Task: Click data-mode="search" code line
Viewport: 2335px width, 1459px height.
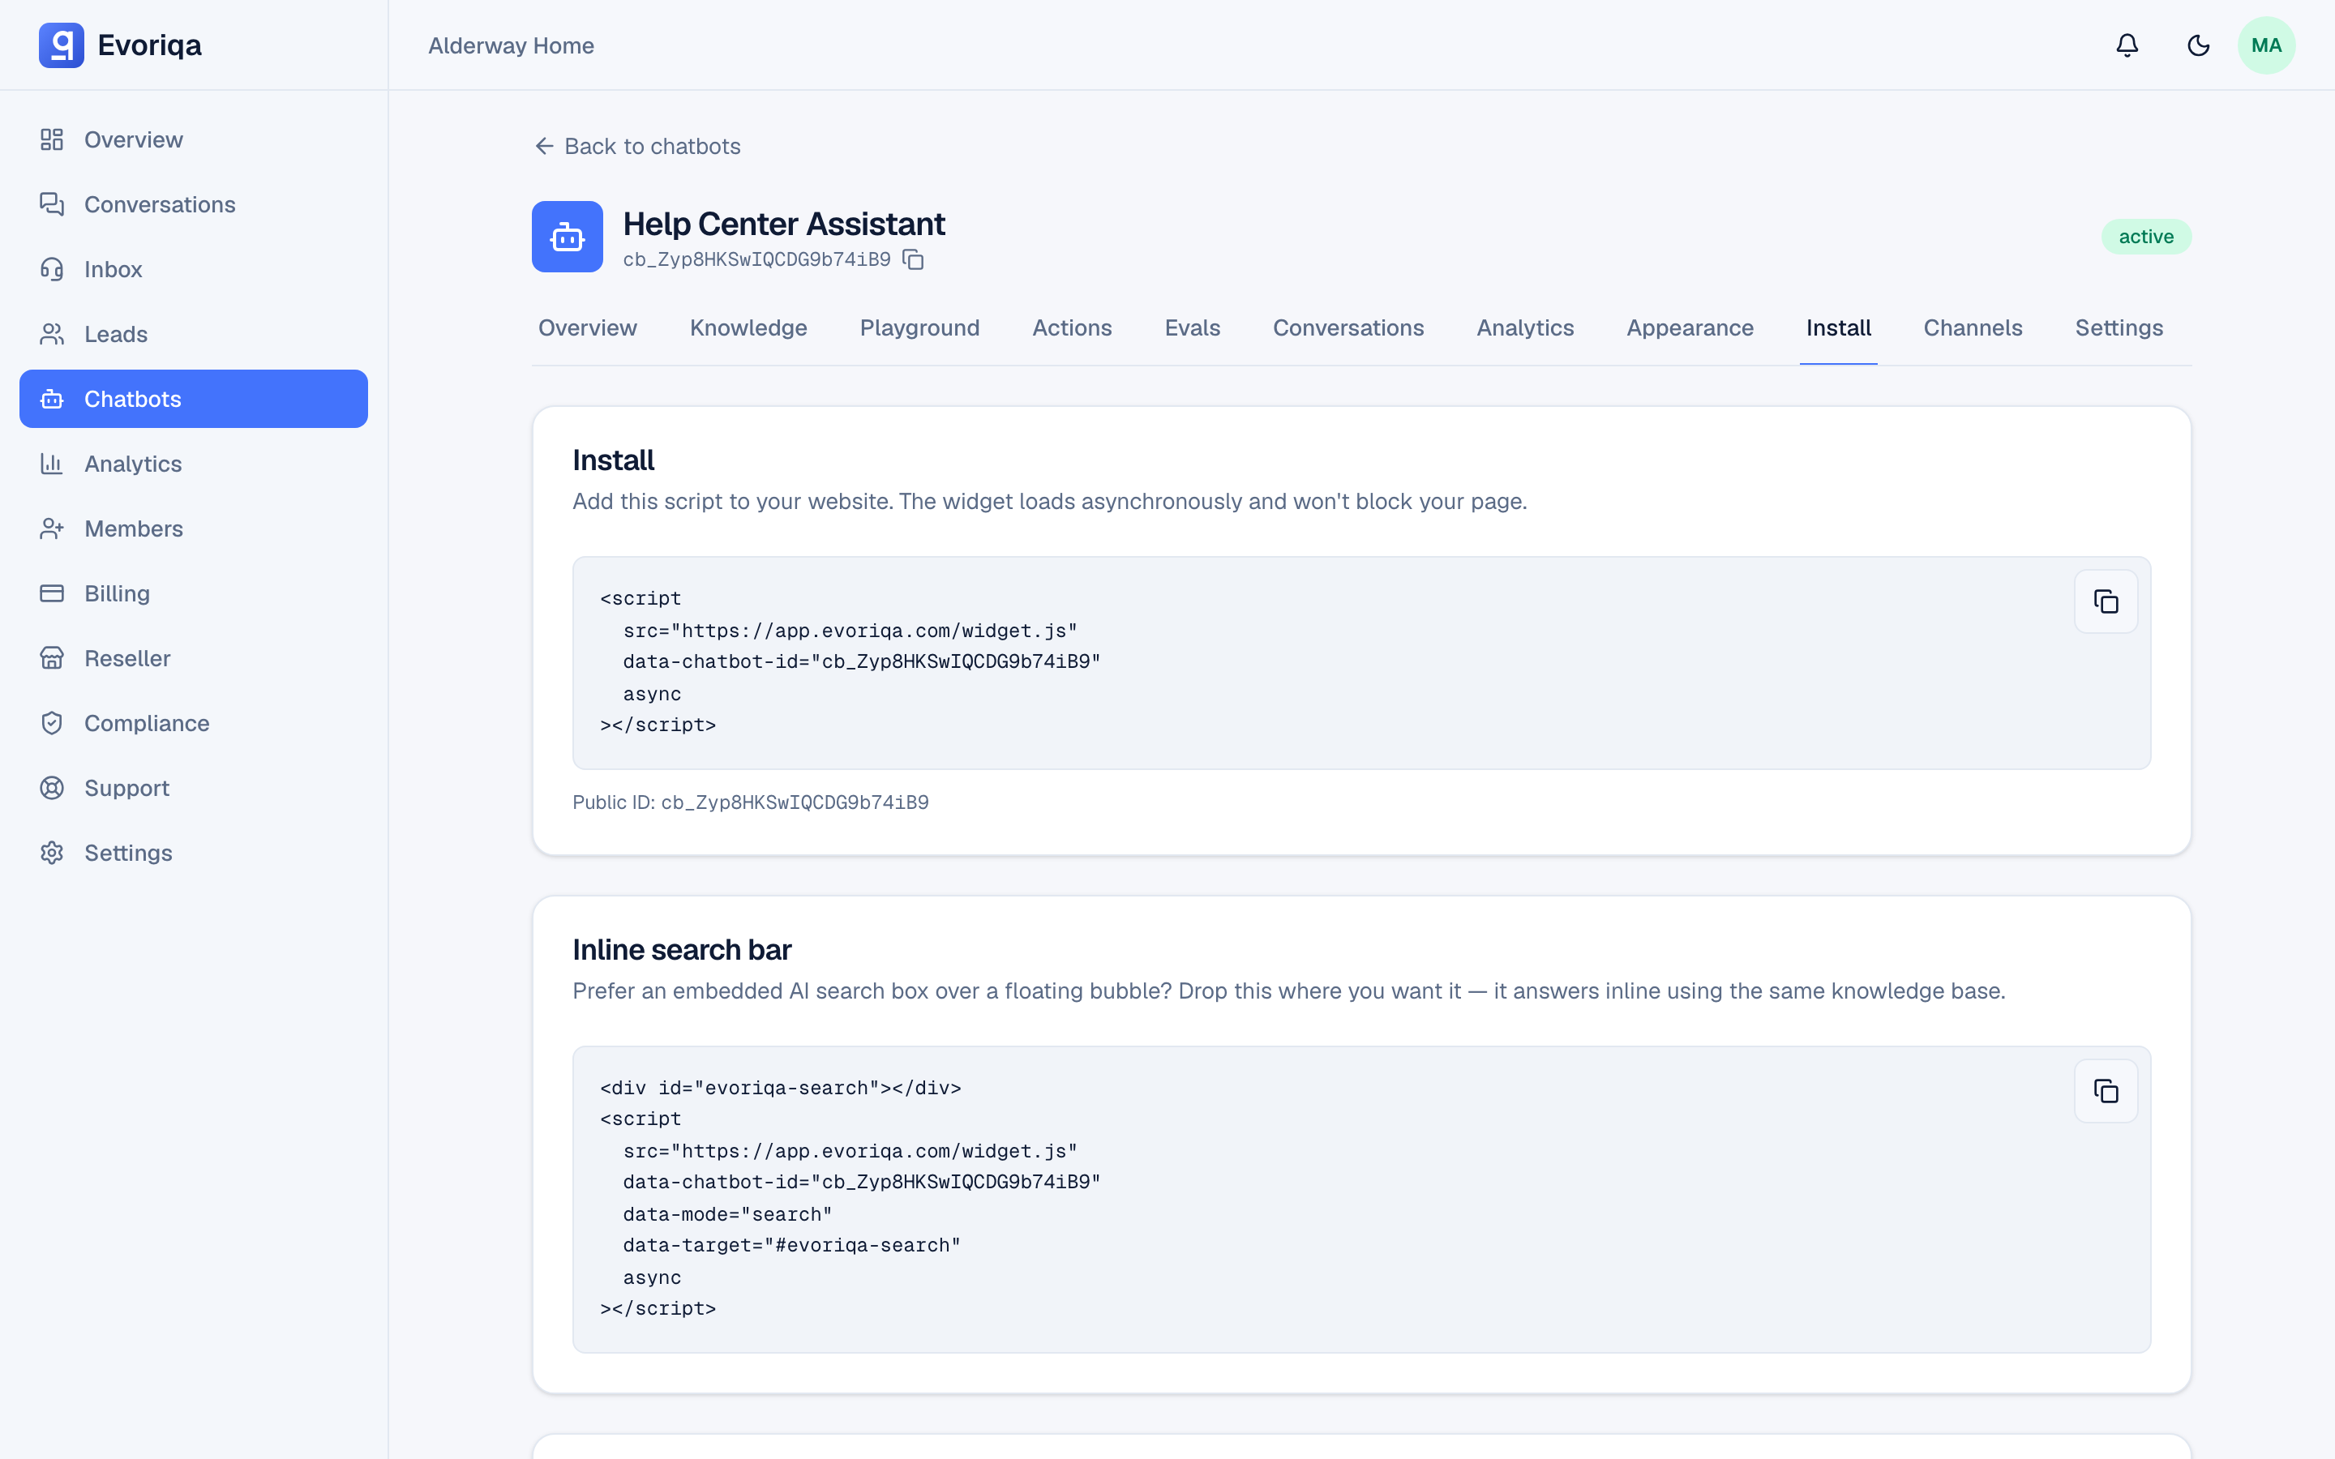Action: (x=726, y=1214)
